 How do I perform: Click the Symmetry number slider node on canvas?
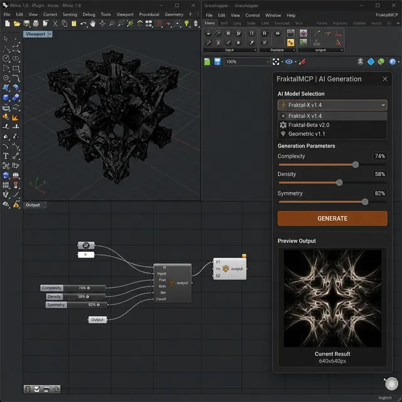[x=77, y=305]
